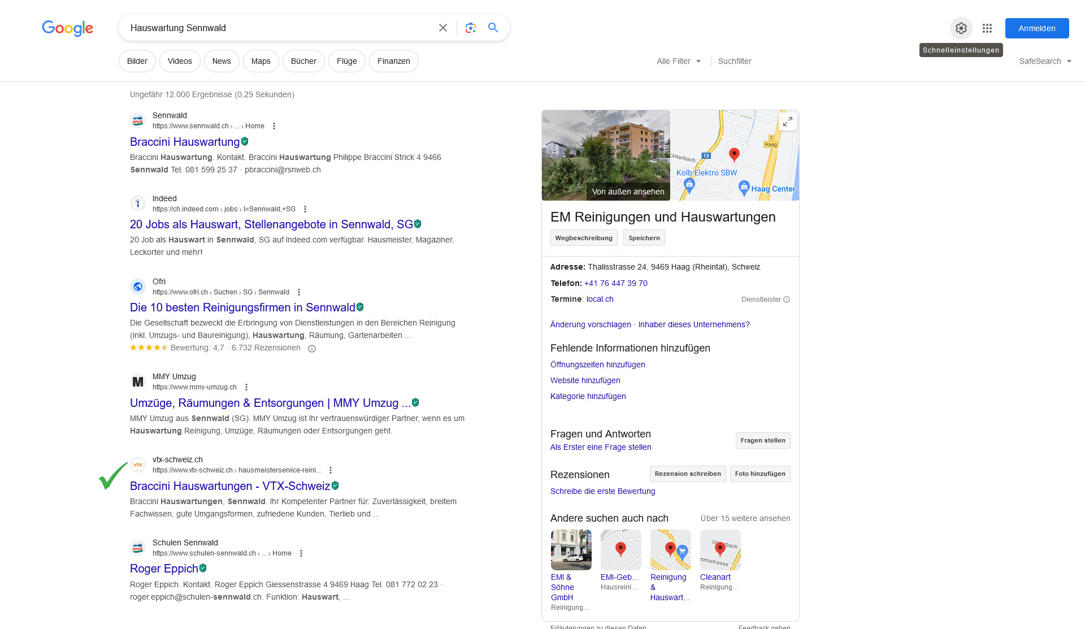Viewport: 1085px width, 629px height.
Task: Click the red location pin on map
Action: 734,154
